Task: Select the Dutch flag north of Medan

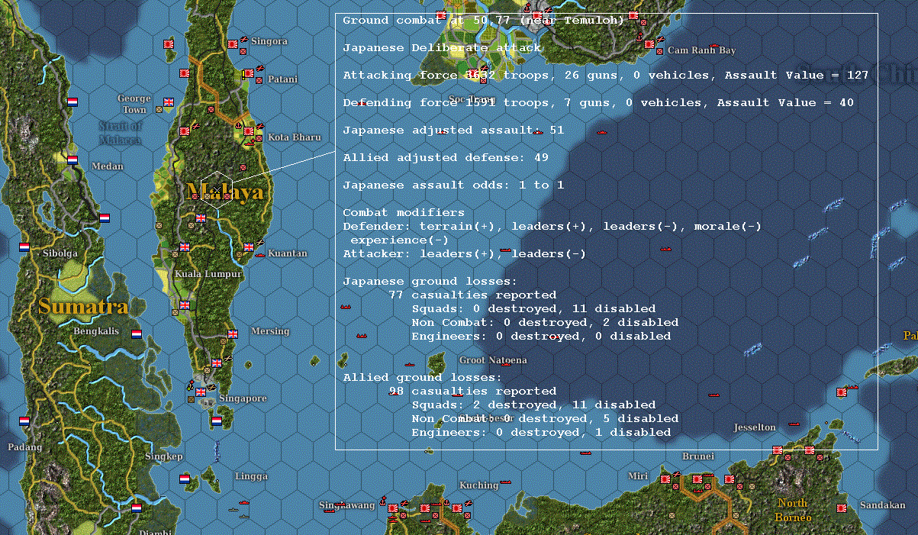Action: pos(72,102)
